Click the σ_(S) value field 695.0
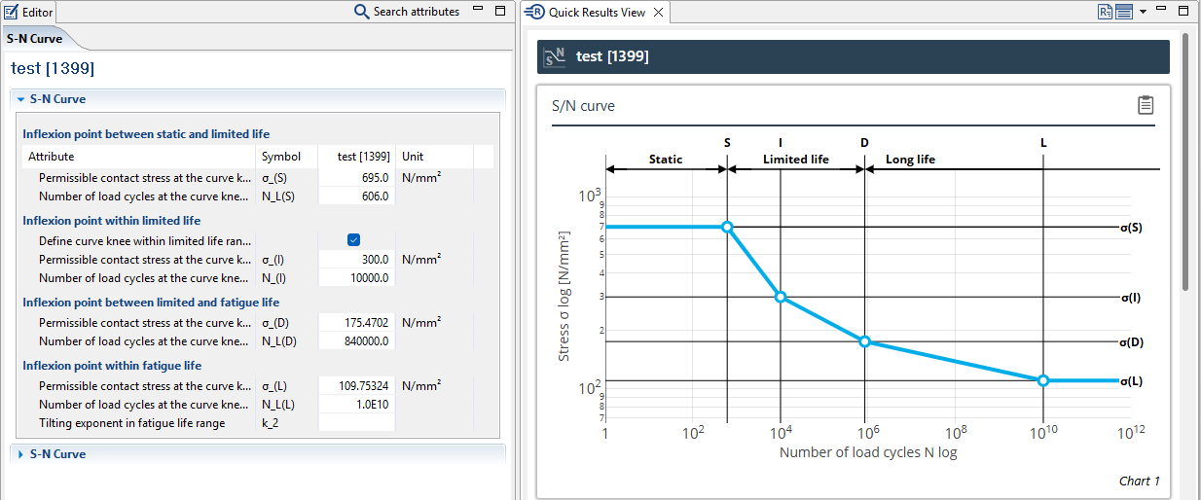 coord(356,178)
